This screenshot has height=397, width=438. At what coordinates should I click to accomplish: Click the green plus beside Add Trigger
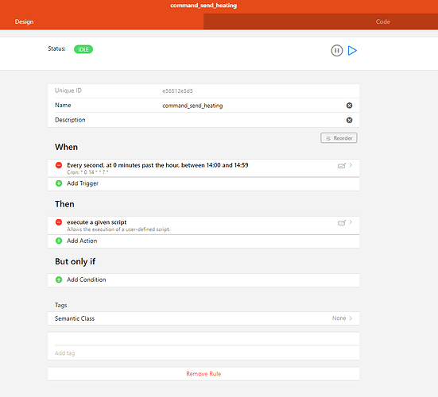(59, 183)
